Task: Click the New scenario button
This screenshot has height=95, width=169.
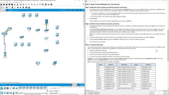Action: click(x=51, y=91)
